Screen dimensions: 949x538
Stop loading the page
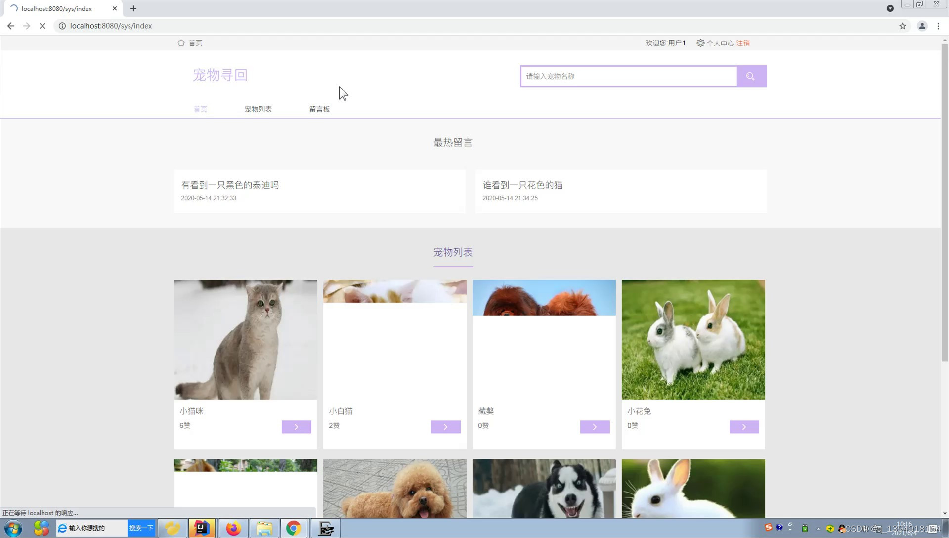coord(43,26)
